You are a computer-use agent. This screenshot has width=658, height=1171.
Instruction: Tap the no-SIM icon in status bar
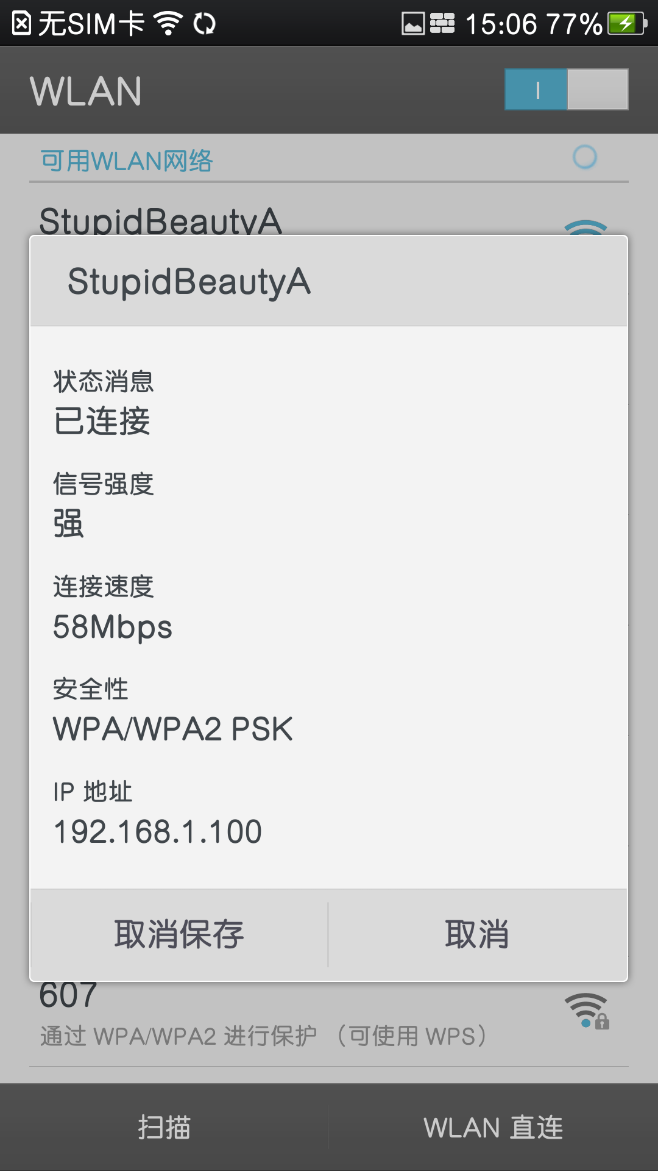tap(21, 24)
